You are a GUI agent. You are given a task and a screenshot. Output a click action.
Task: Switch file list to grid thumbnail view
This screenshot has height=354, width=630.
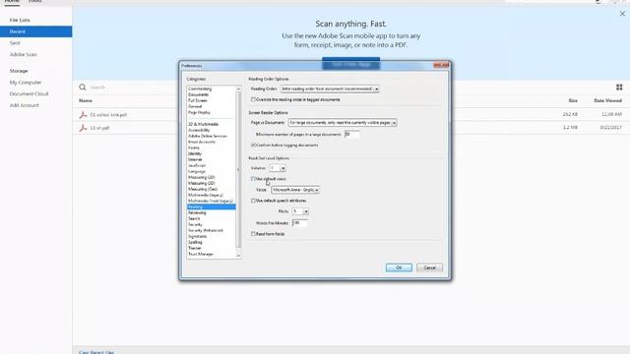[x=619, y=88]
